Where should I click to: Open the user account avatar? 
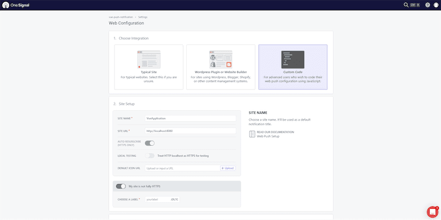coord(436,5)
